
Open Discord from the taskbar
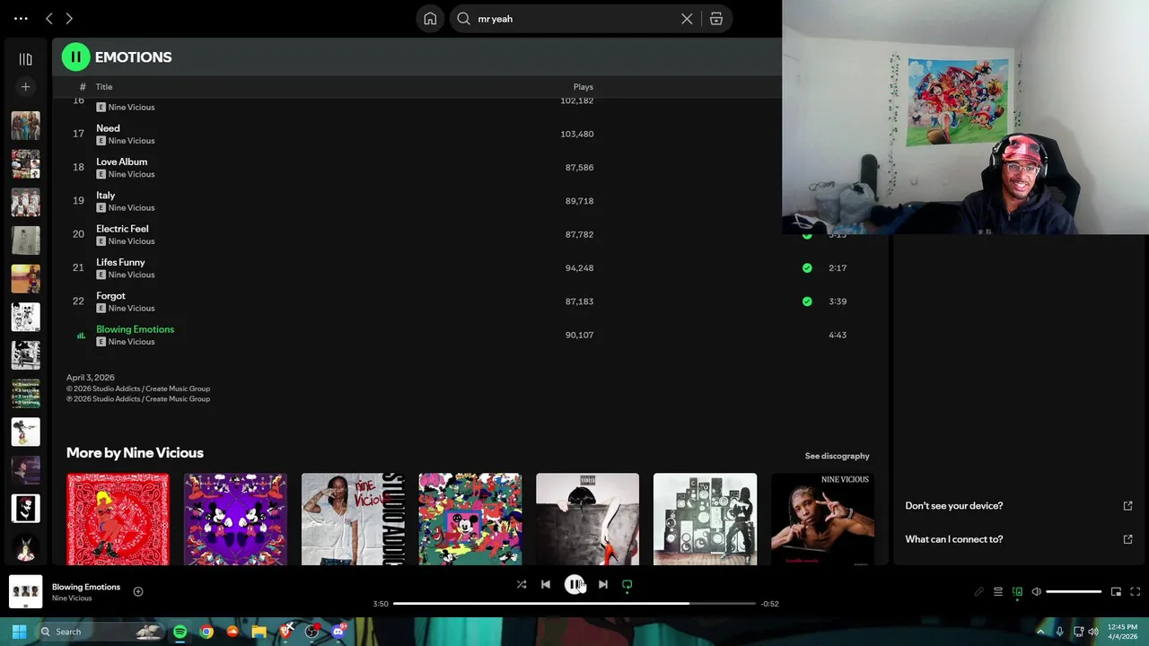point(338,632)
